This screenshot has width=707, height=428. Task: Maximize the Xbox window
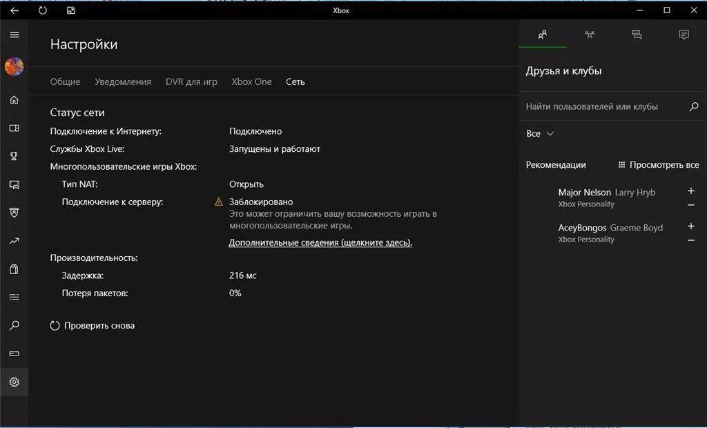pos(667,10)
